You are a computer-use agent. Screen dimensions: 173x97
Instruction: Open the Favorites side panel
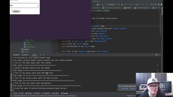pyautogui.click(x=11, y=87)
